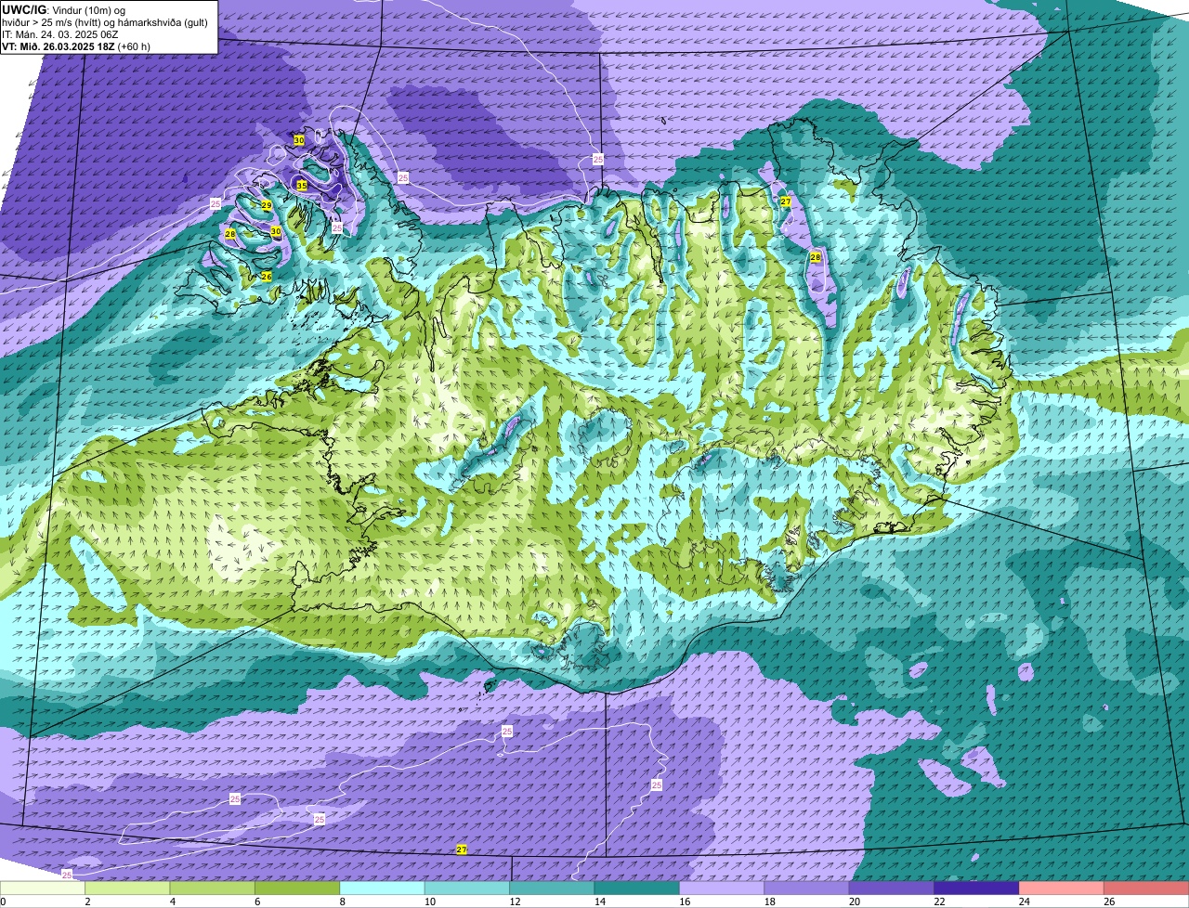Click the 18–20 m/s purple legend swatch
Viewport: 1189px width, 908px height.
807,888
